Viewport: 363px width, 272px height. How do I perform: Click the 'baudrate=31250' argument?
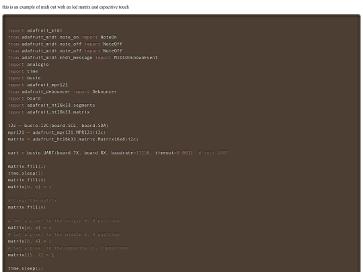(x=130, y=153)
